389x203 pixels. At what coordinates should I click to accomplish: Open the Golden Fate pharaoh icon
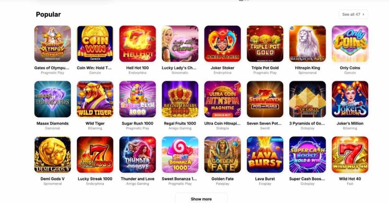coord(223,155)
